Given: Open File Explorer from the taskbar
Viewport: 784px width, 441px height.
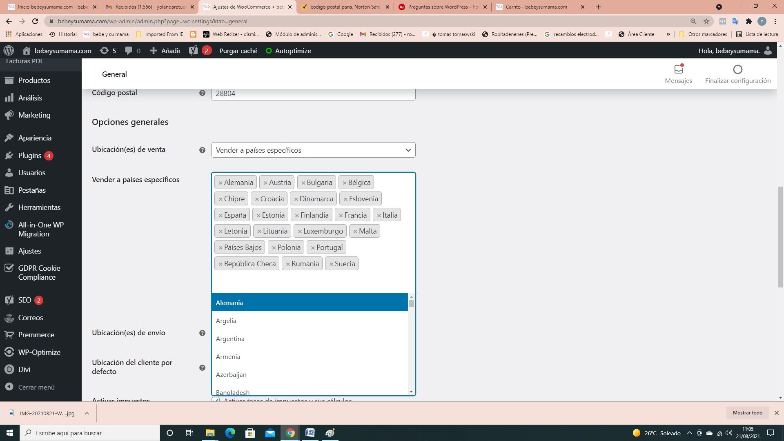Looking at the screenshot, I should (x=210, y=433).
